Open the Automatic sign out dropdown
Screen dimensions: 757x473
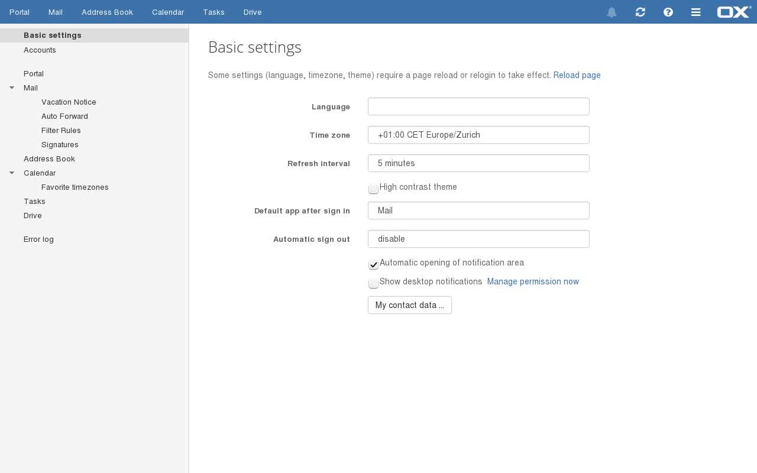[478, 239]
